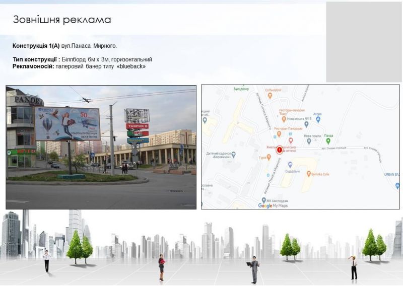Select the slide title Зовнішня реклама
The image size is (403, 286).
tap(62, 20)
